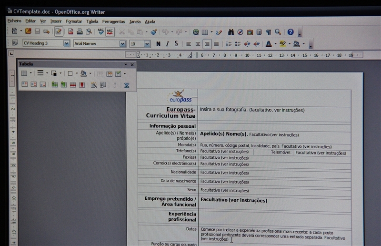Image resolution: width=381 pixels, height=246 pixels.
Task: Toggle Show Draw Functions pencil icon
Action: pos(219,32)
